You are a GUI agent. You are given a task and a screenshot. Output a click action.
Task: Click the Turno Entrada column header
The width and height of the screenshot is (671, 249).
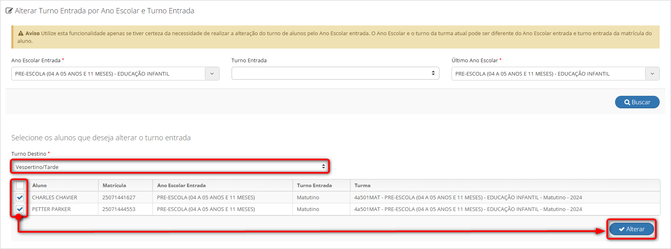[314, 186]
